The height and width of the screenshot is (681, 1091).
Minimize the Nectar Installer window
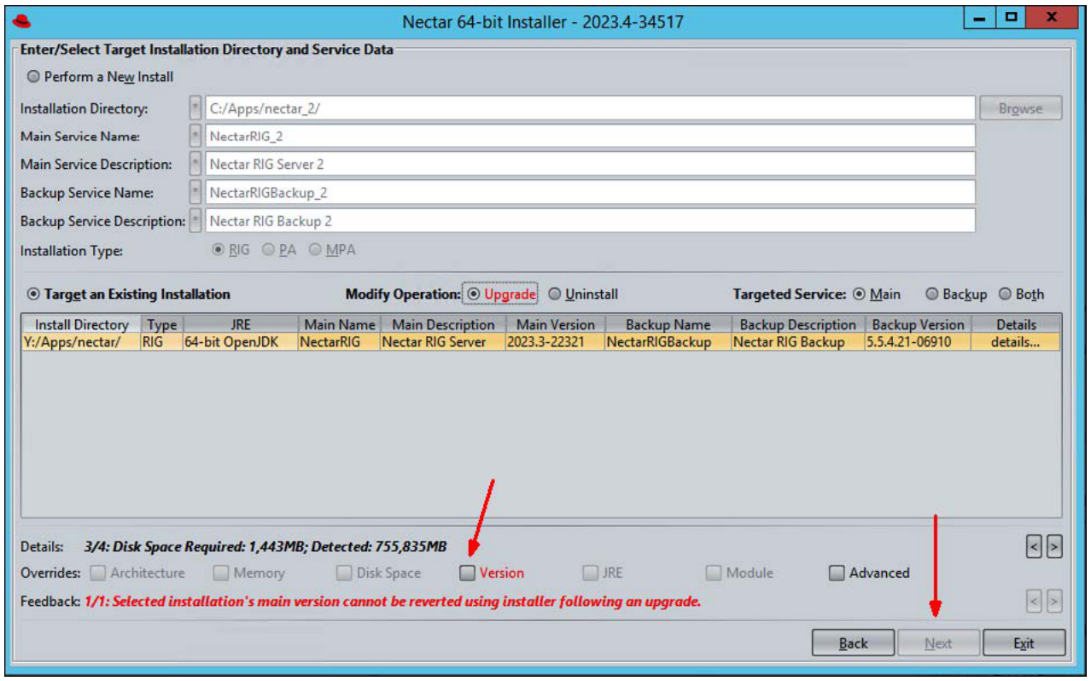coord(980,18)
